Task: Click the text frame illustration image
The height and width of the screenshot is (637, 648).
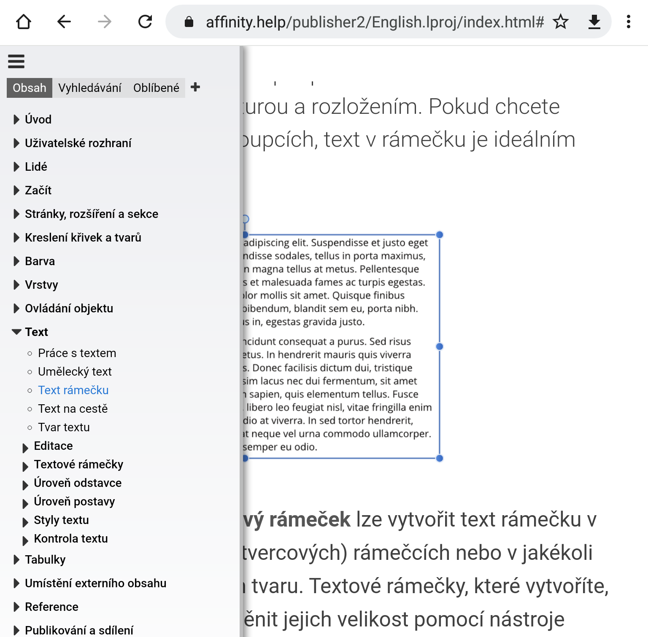Action: tap(343, 339)
